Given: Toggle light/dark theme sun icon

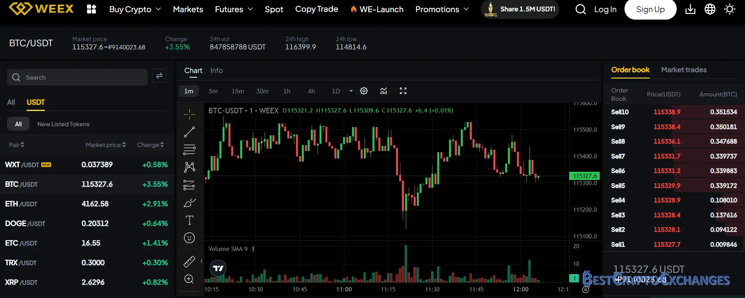Looking at the screenshot, I should [x=730, y=9].
